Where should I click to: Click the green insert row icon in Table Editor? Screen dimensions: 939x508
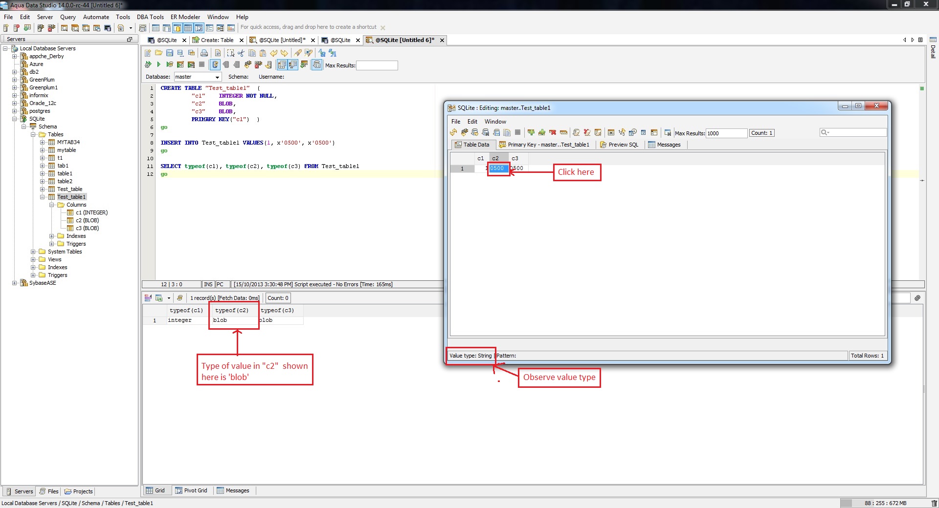pos(531,132)
